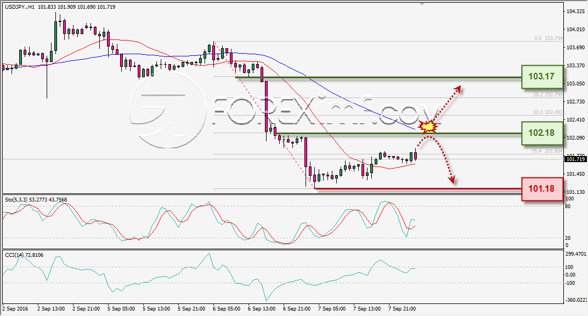This screenshot has width=588, height=316.
Task: Select the CCI axis value -360.0223
Action: pos(575,300)
